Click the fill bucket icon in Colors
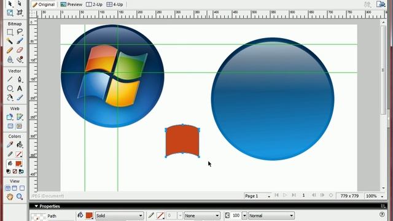This screenshot has width=393, height=221. 10,163
